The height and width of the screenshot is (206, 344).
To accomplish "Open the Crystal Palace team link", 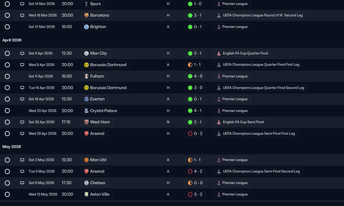I will coord(101,111).
